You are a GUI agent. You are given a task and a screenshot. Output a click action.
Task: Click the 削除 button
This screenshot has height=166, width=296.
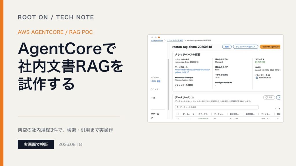coord(227,47)
